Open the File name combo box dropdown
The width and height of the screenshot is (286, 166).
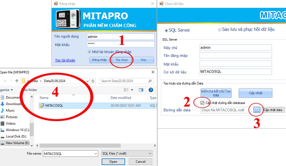click(95, 154)
